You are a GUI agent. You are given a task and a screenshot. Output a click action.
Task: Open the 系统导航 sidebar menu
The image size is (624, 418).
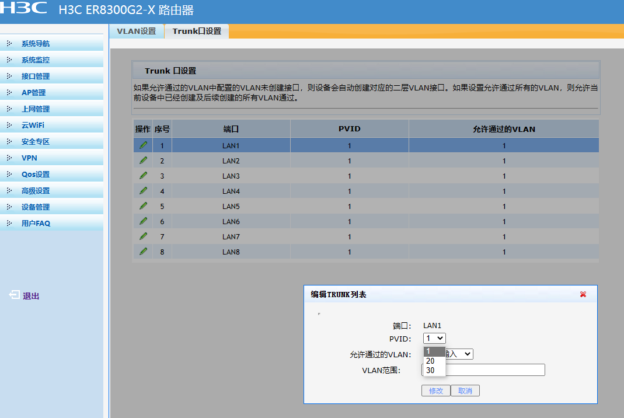pos(52,43)
